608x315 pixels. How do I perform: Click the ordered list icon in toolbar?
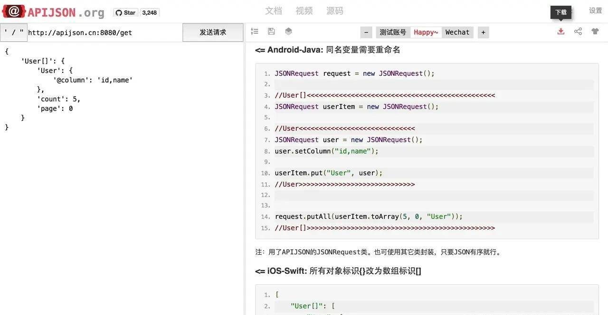pyautogui.click(x=255, y=31)
